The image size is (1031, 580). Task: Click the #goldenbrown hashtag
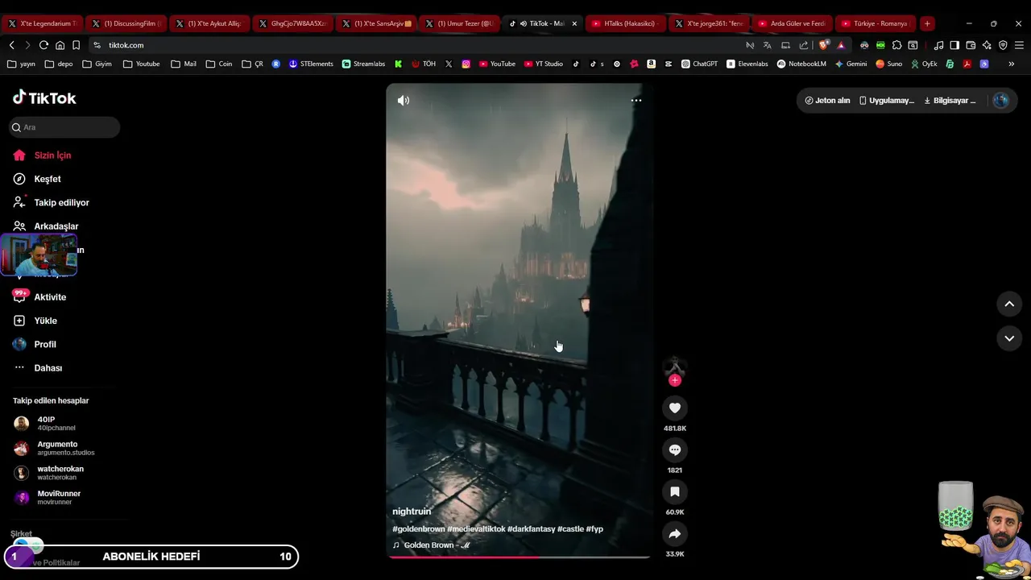pos(419,529)
